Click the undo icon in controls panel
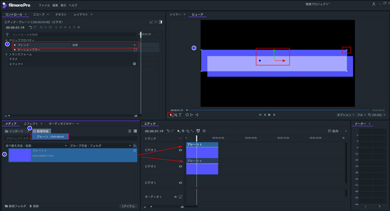 [31, 27]
